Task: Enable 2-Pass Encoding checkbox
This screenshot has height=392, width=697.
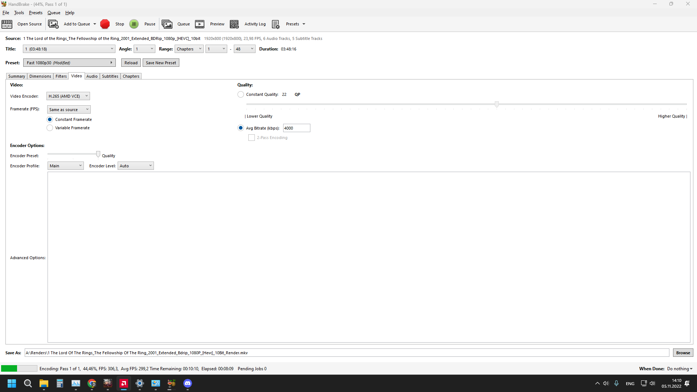Action: coord(252,138)
